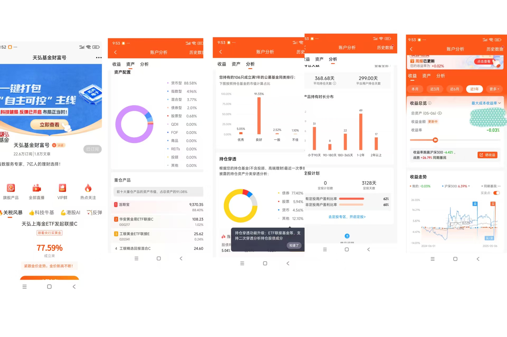507x337 pixels.
Task: Tap the info icon beside 收益总览
Action: click(430, 103)
